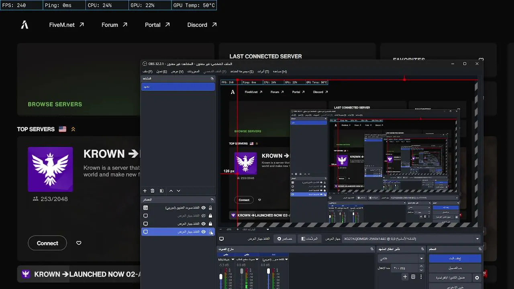Viewport: 514px width, 289px height.
Task: Click BROWSE SERVERS in the FiveM window behind OBS
Action: (x=55, y=104)
